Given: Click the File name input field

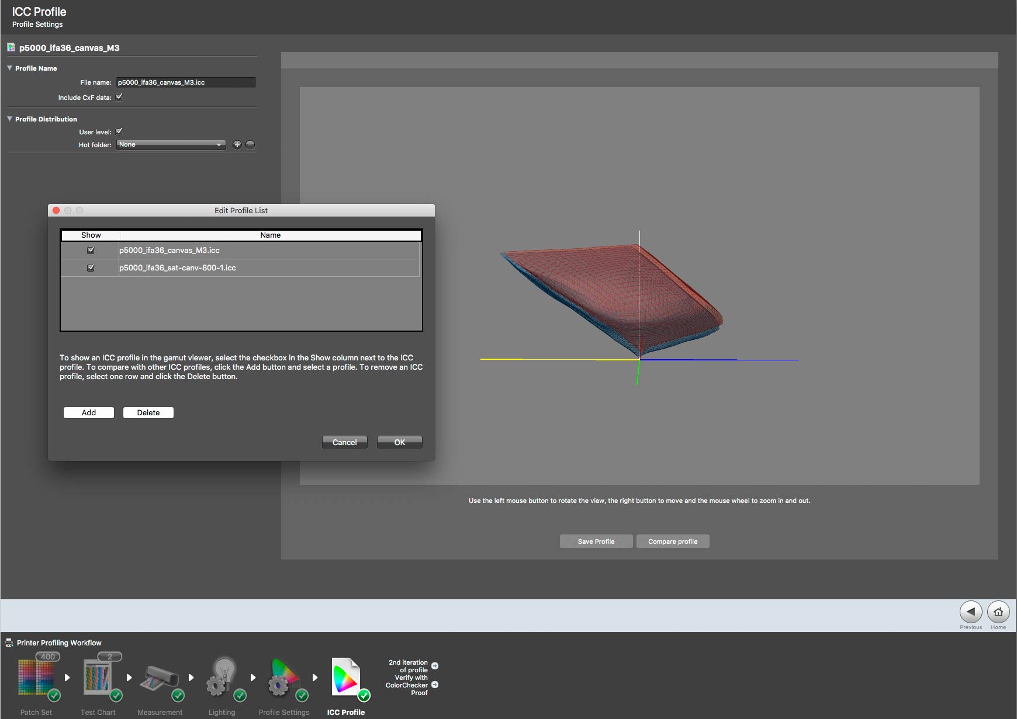Looking at the screenshot, I should (x=186, y=82).
